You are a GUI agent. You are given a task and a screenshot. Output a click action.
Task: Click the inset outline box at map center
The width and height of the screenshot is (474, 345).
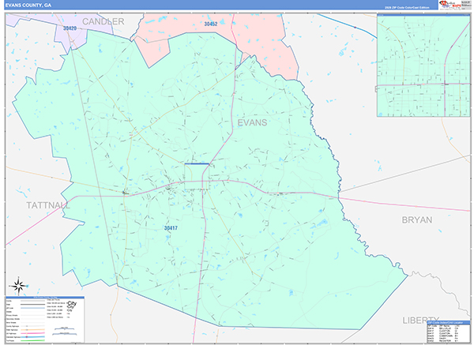pos(197,176)
